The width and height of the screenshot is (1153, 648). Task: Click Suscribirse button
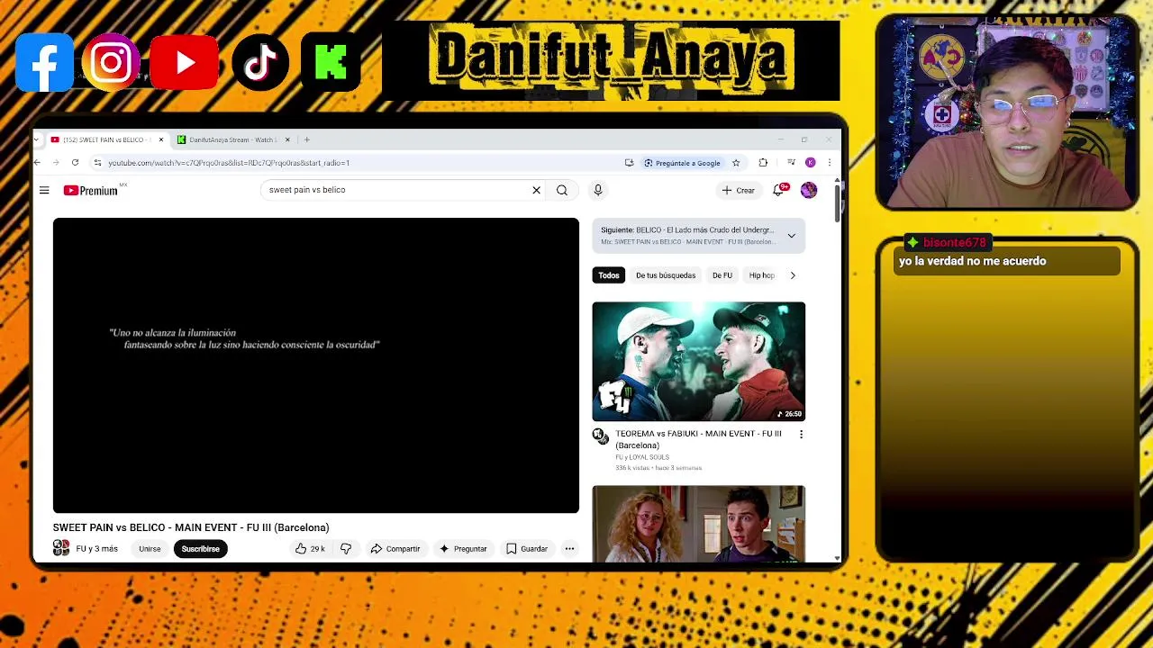(x=200, y=549)
